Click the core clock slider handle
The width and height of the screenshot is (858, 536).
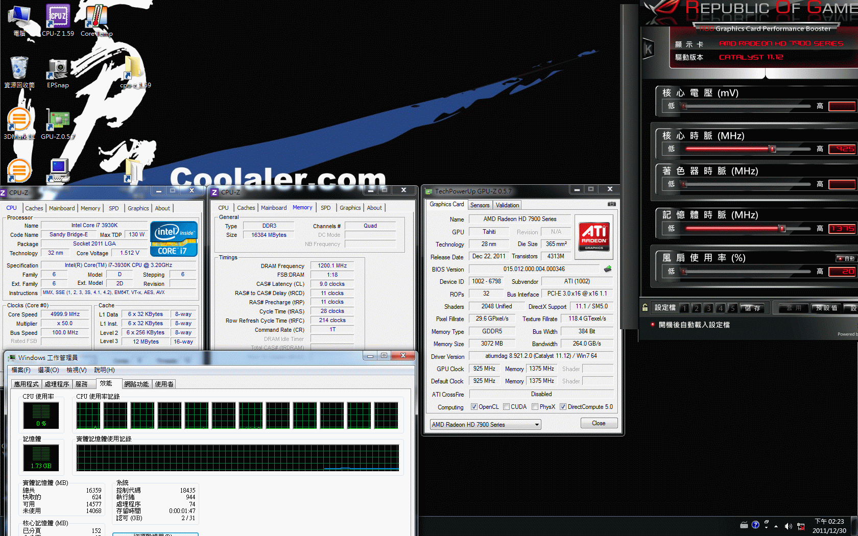(x=773, y=149)
